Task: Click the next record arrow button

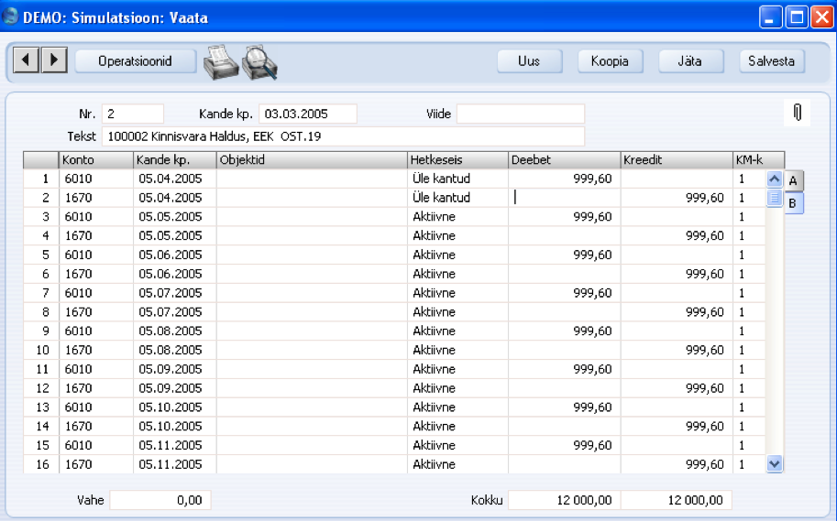Action: pos(54,60)
